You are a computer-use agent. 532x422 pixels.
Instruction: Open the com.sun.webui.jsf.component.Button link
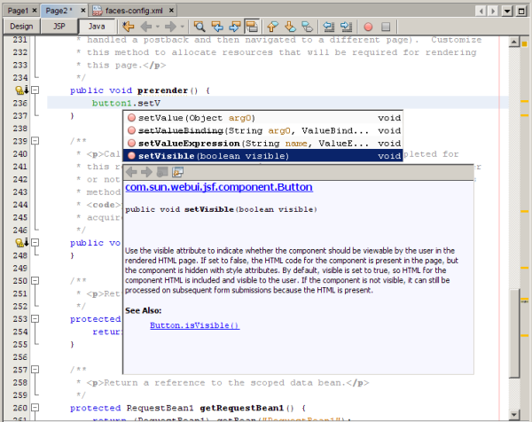tap(219, 187)
